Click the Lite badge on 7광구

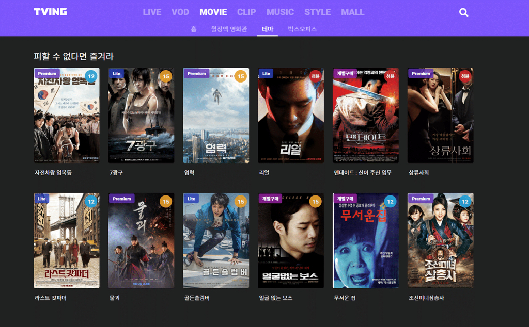pyautogui.click(x=116, y=73)
